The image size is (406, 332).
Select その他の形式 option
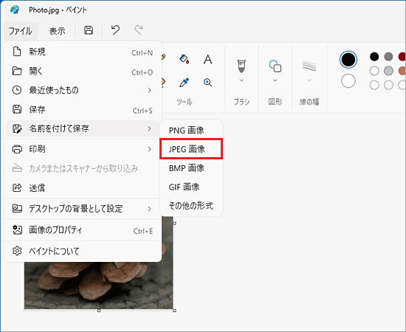[191, 206]
